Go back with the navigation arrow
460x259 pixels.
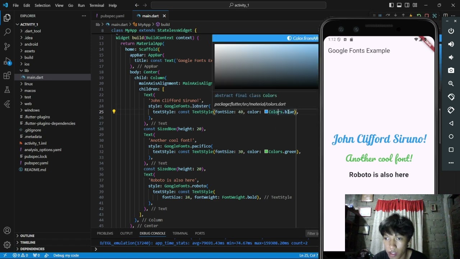pyautogui.click(x=137, y=5)
